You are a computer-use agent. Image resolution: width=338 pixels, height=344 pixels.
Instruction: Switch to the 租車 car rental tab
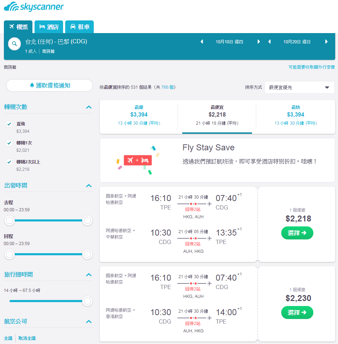(x=80, y=27)
